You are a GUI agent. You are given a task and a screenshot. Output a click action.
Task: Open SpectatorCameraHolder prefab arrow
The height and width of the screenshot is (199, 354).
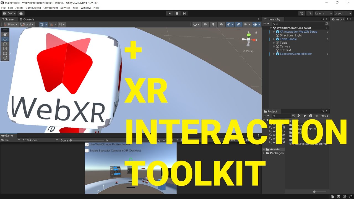328,54
